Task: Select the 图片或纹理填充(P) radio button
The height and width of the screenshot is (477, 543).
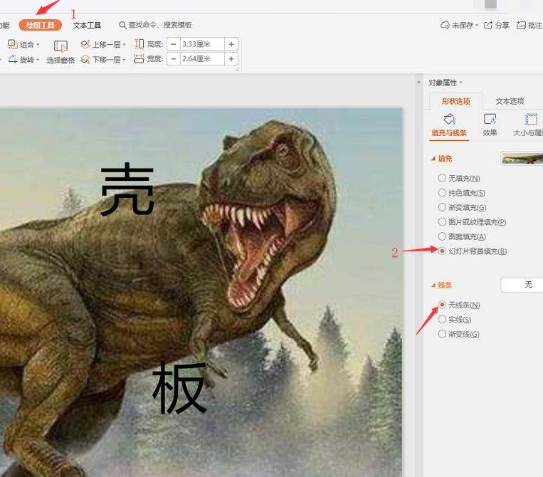Action: 442,221
